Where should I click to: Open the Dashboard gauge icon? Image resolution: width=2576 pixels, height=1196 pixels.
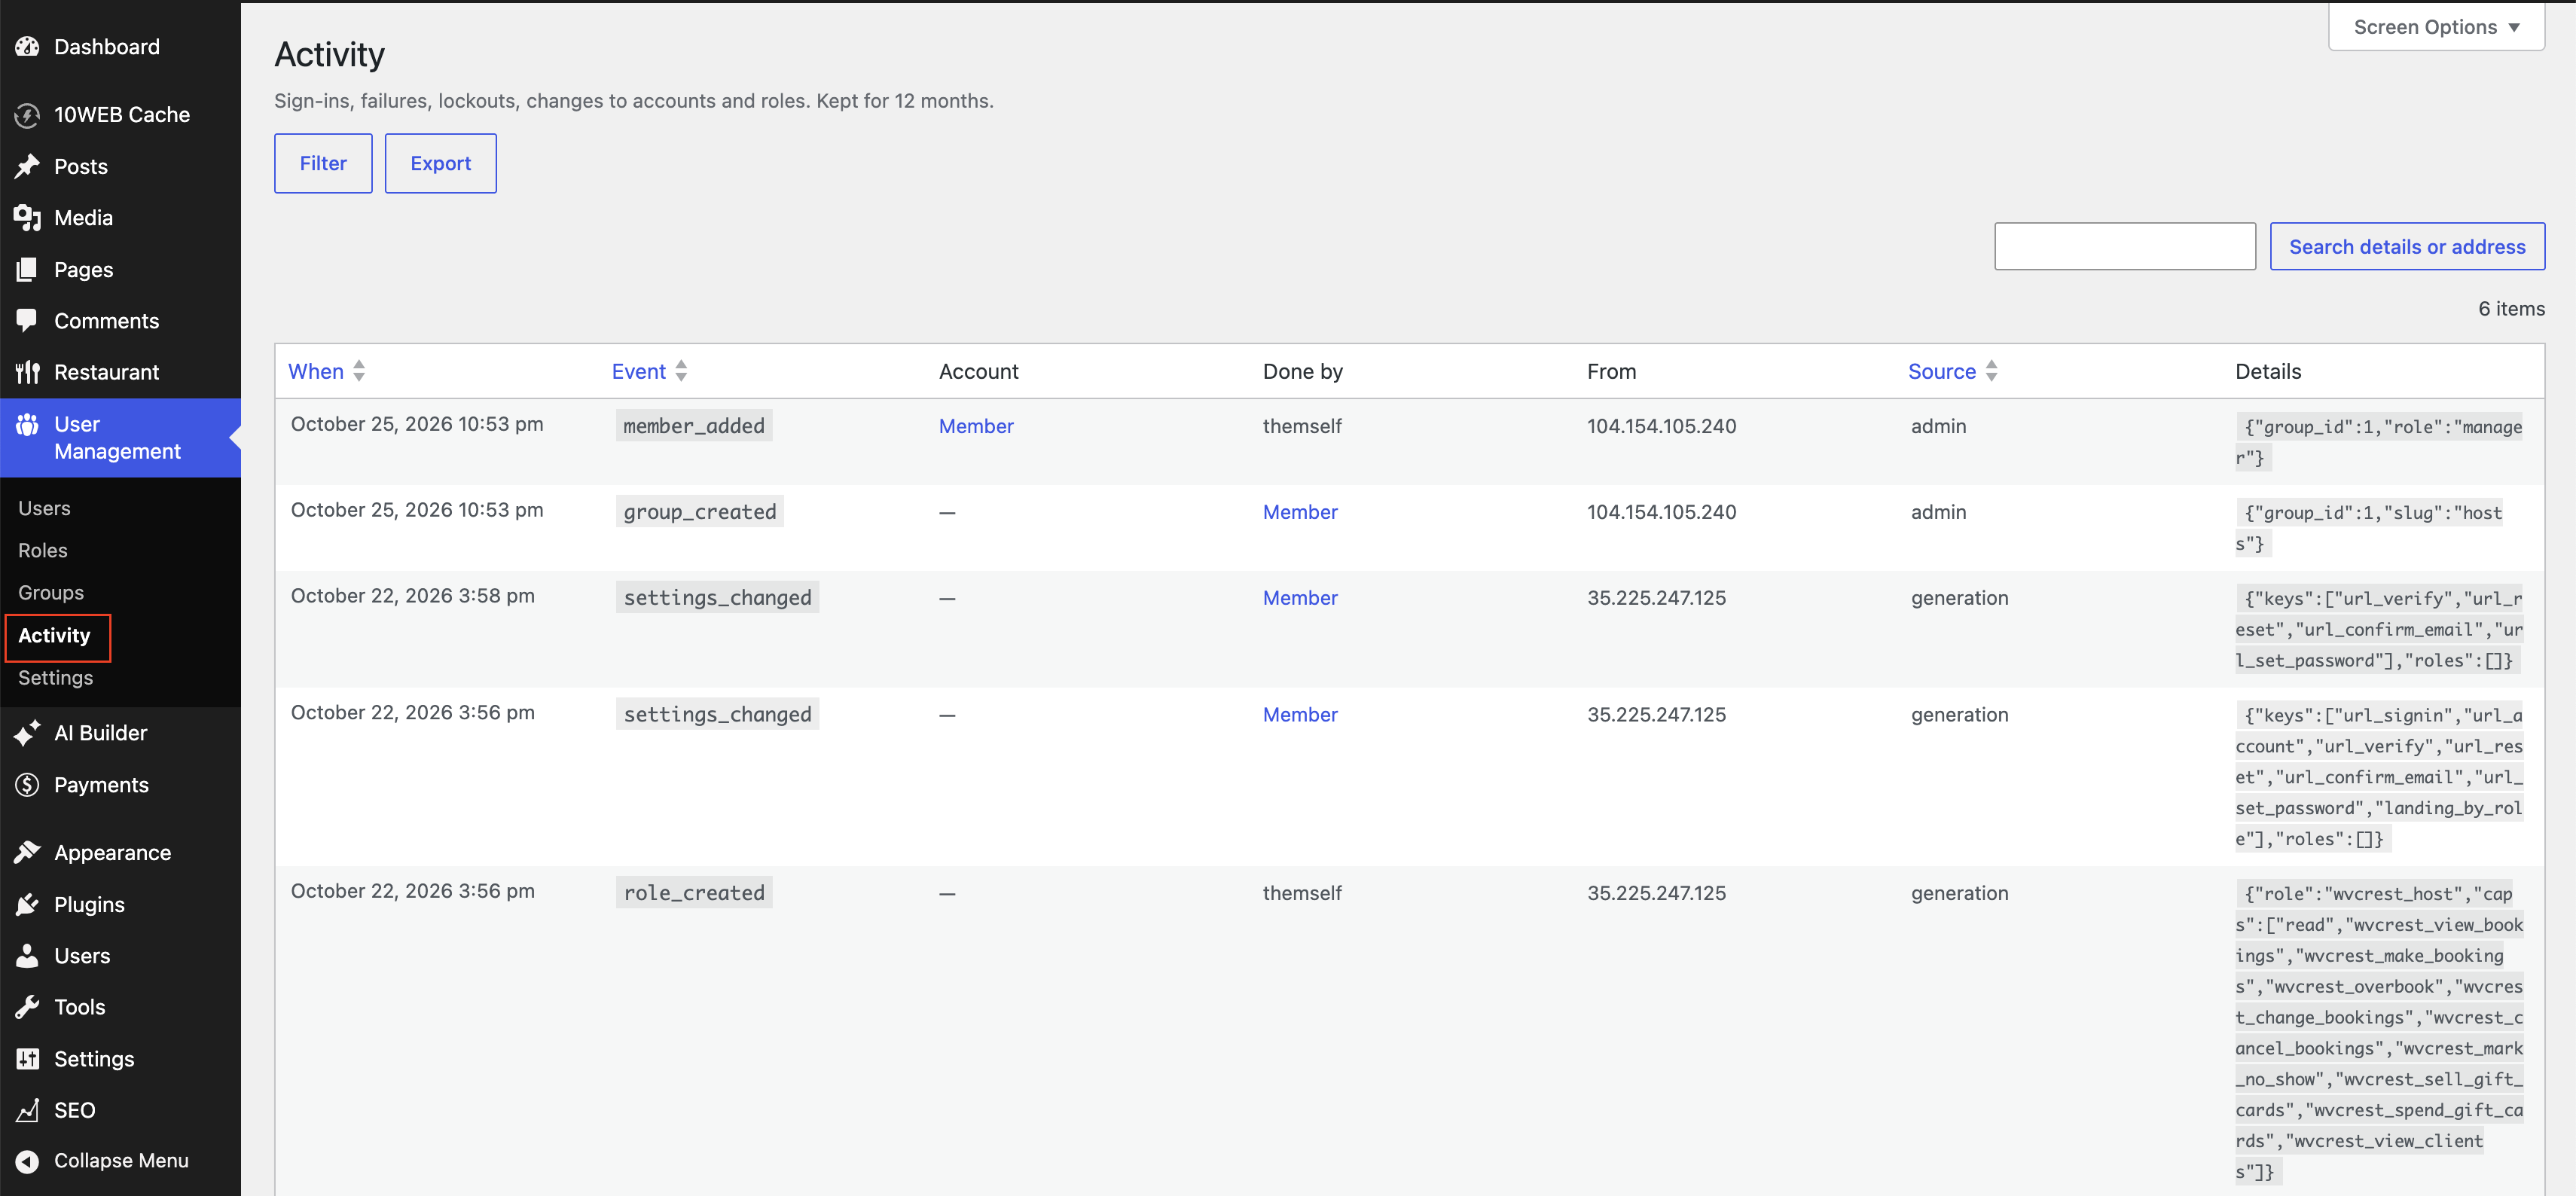pyautogui.click(x=27, y=46)
